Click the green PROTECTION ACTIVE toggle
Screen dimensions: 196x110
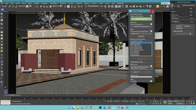point(141,19)
